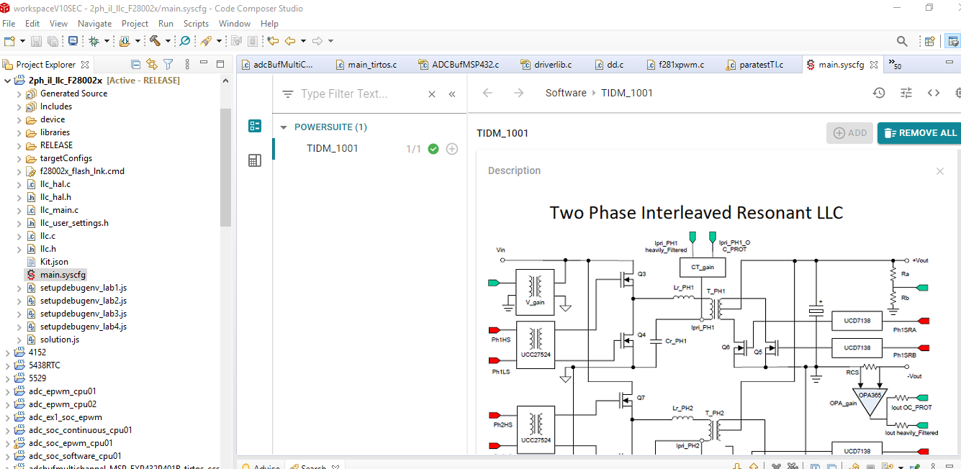Click the New project toolbar icon
The width and height of the screenshot is (961, 469).
tap(9, 41)
